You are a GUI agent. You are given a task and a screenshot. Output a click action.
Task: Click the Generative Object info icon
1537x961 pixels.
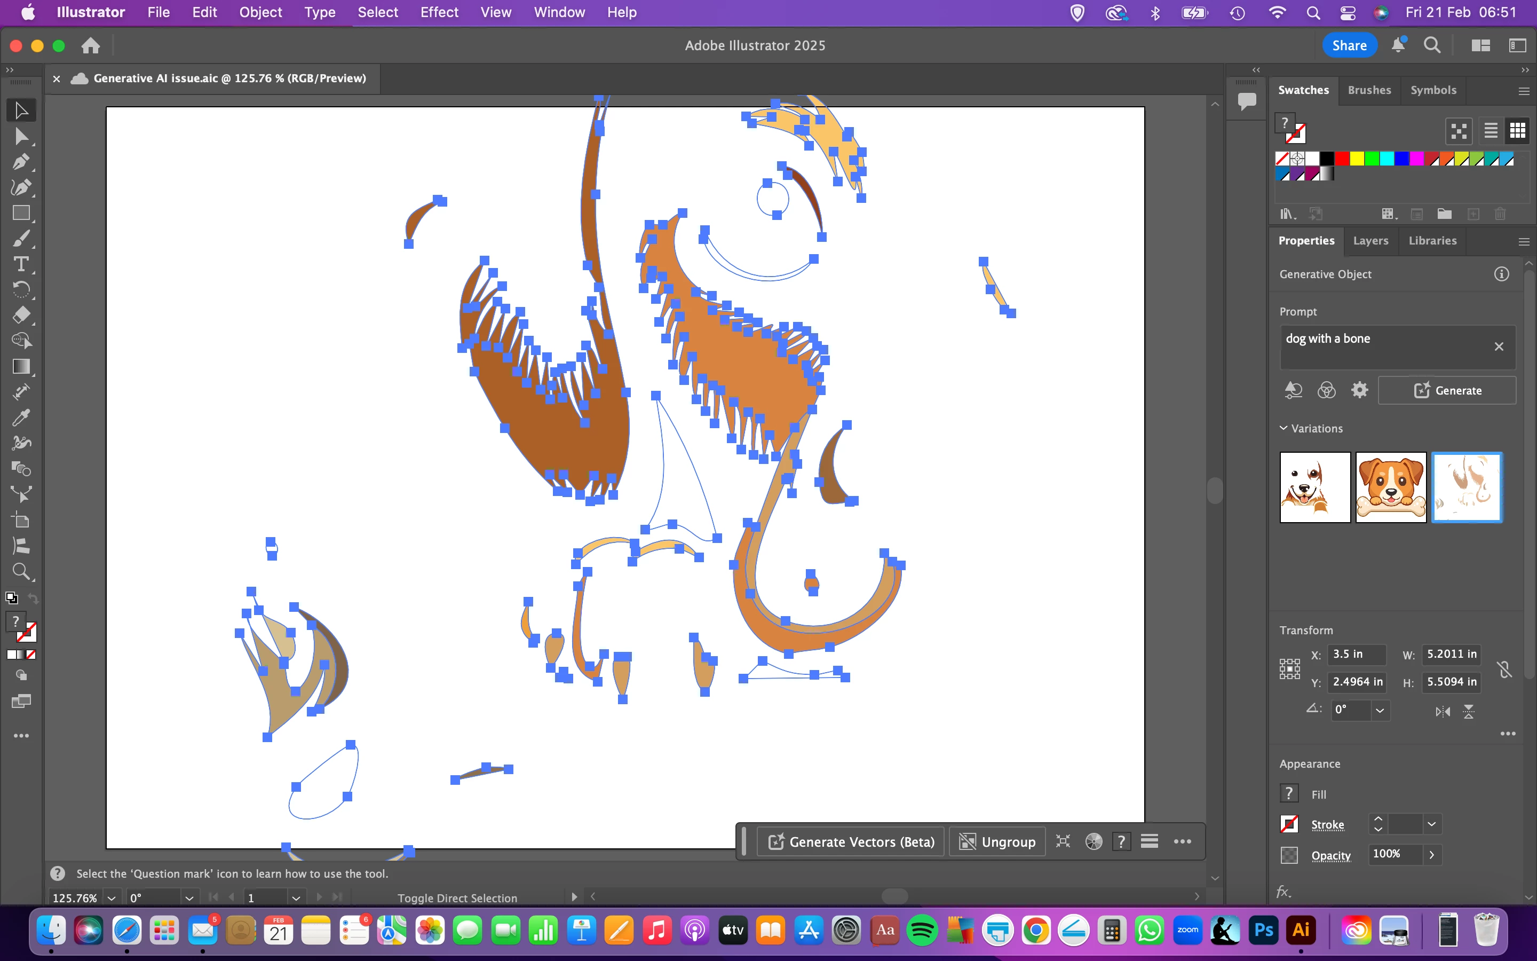[x=1501, y=274]
